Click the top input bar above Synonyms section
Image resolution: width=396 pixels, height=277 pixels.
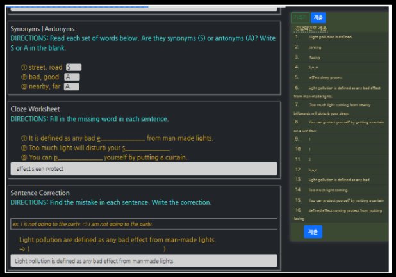click(x=144, y=8)
